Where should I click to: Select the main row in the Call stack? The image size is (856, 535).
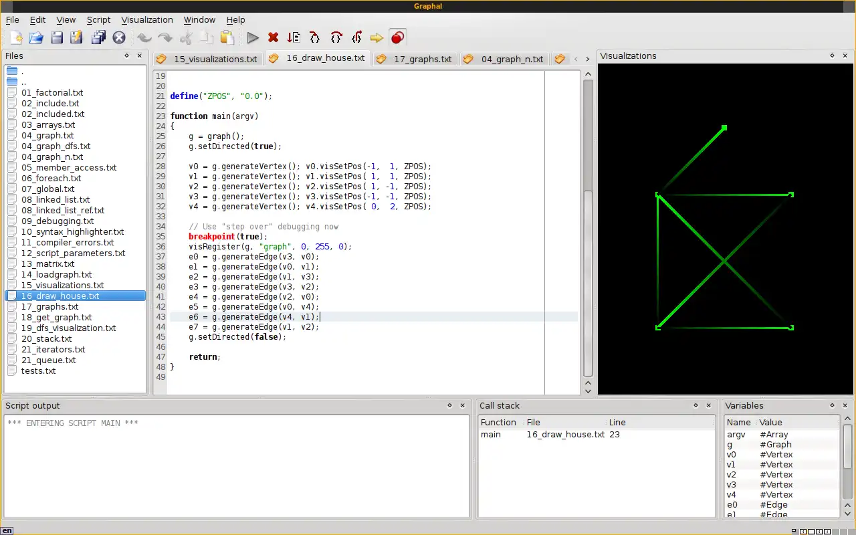[x=491, y=435]
